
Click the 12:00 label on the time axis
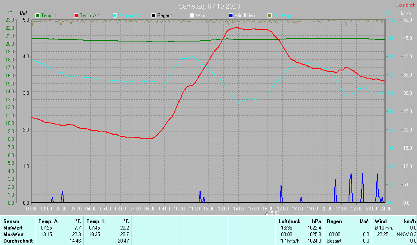pos(209,209)
